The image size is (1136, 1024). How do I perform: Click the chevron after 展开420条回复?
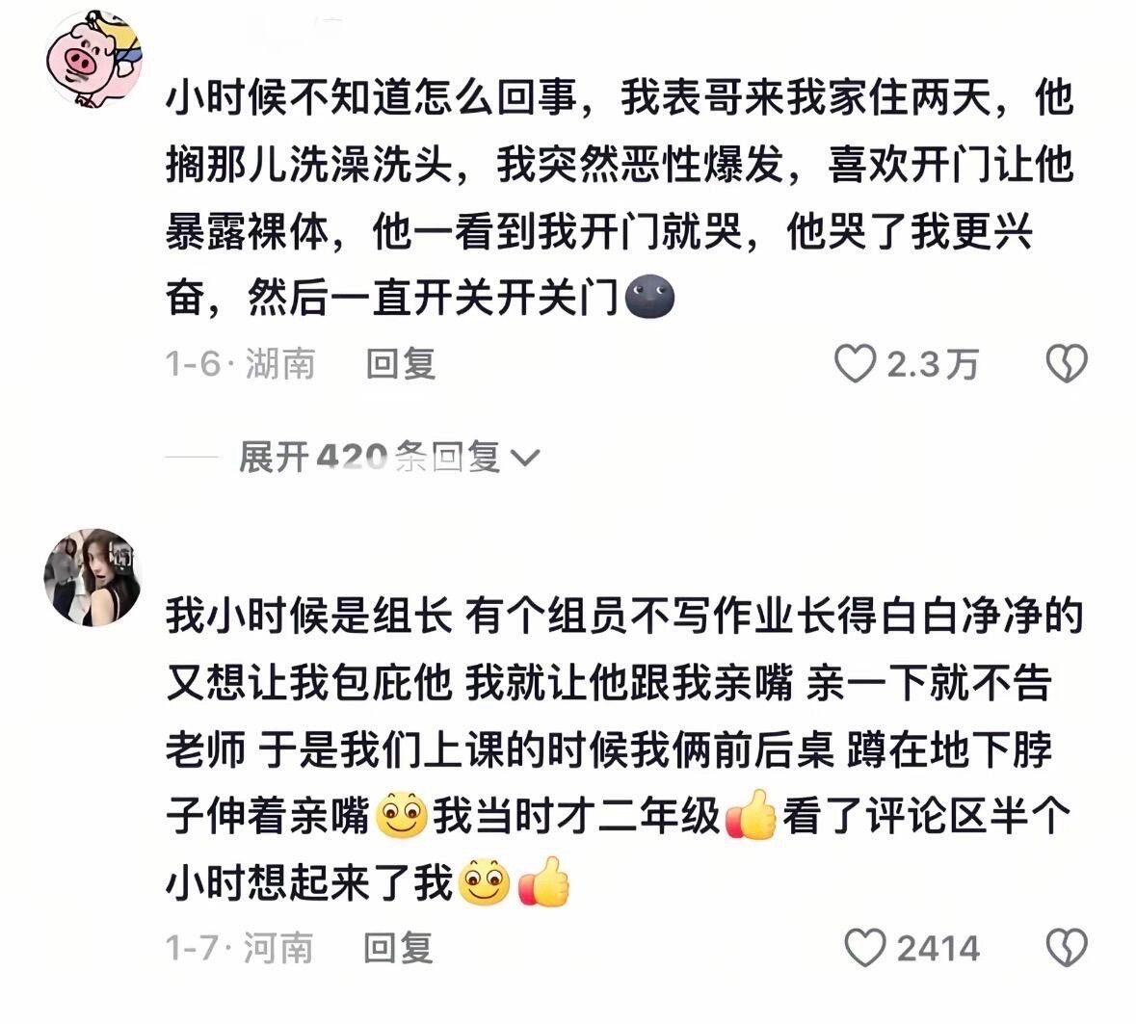click(x=525, y=459)
